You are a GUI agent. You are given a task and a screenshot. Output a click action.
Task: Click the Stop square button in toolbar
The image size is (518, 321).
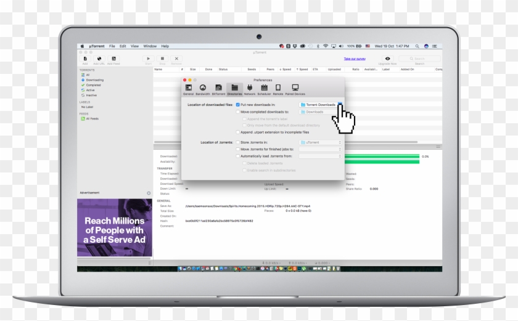click(162, 59)
